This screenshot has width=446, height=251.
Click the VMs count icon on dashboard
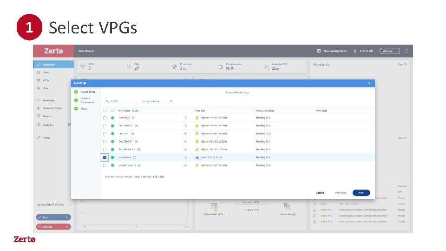point(129,66)
